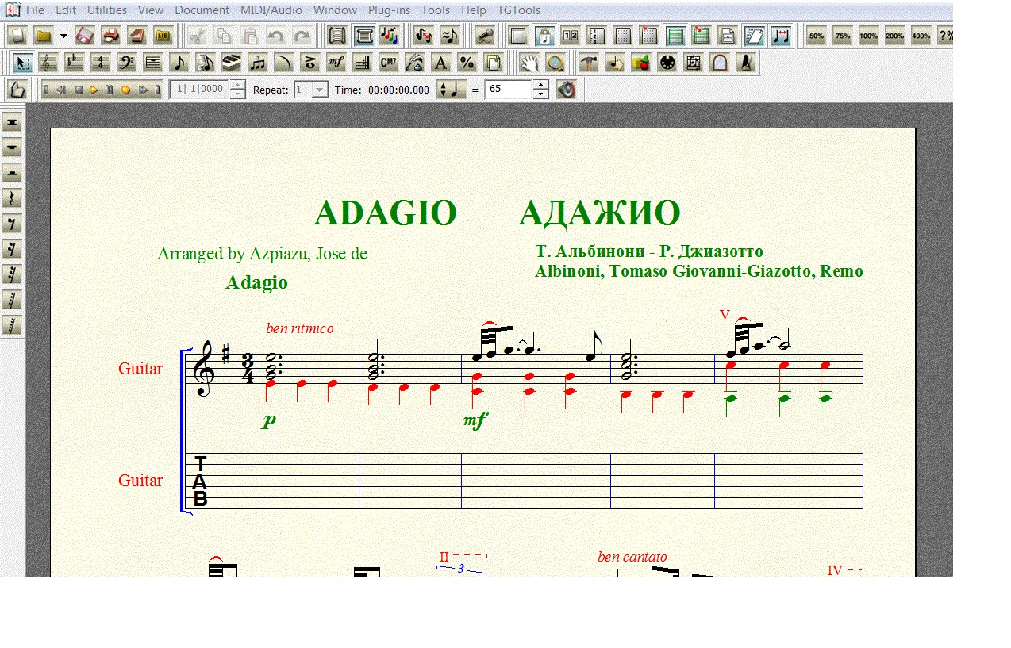Open the Repeat count dropdown
Image resolution: width=1011 pixels, height=648 pixels.
coord(320,90)
